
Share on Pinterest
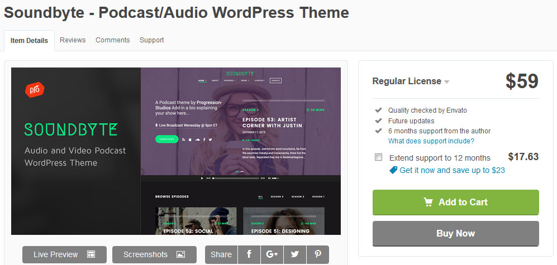point(317,255)
